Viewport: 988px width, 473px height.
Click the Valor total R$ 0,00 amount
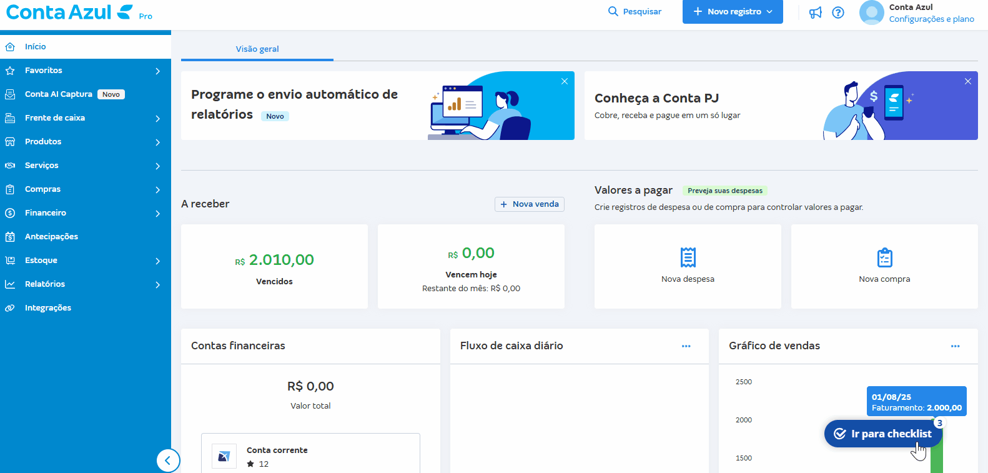[x=310, y=386]
